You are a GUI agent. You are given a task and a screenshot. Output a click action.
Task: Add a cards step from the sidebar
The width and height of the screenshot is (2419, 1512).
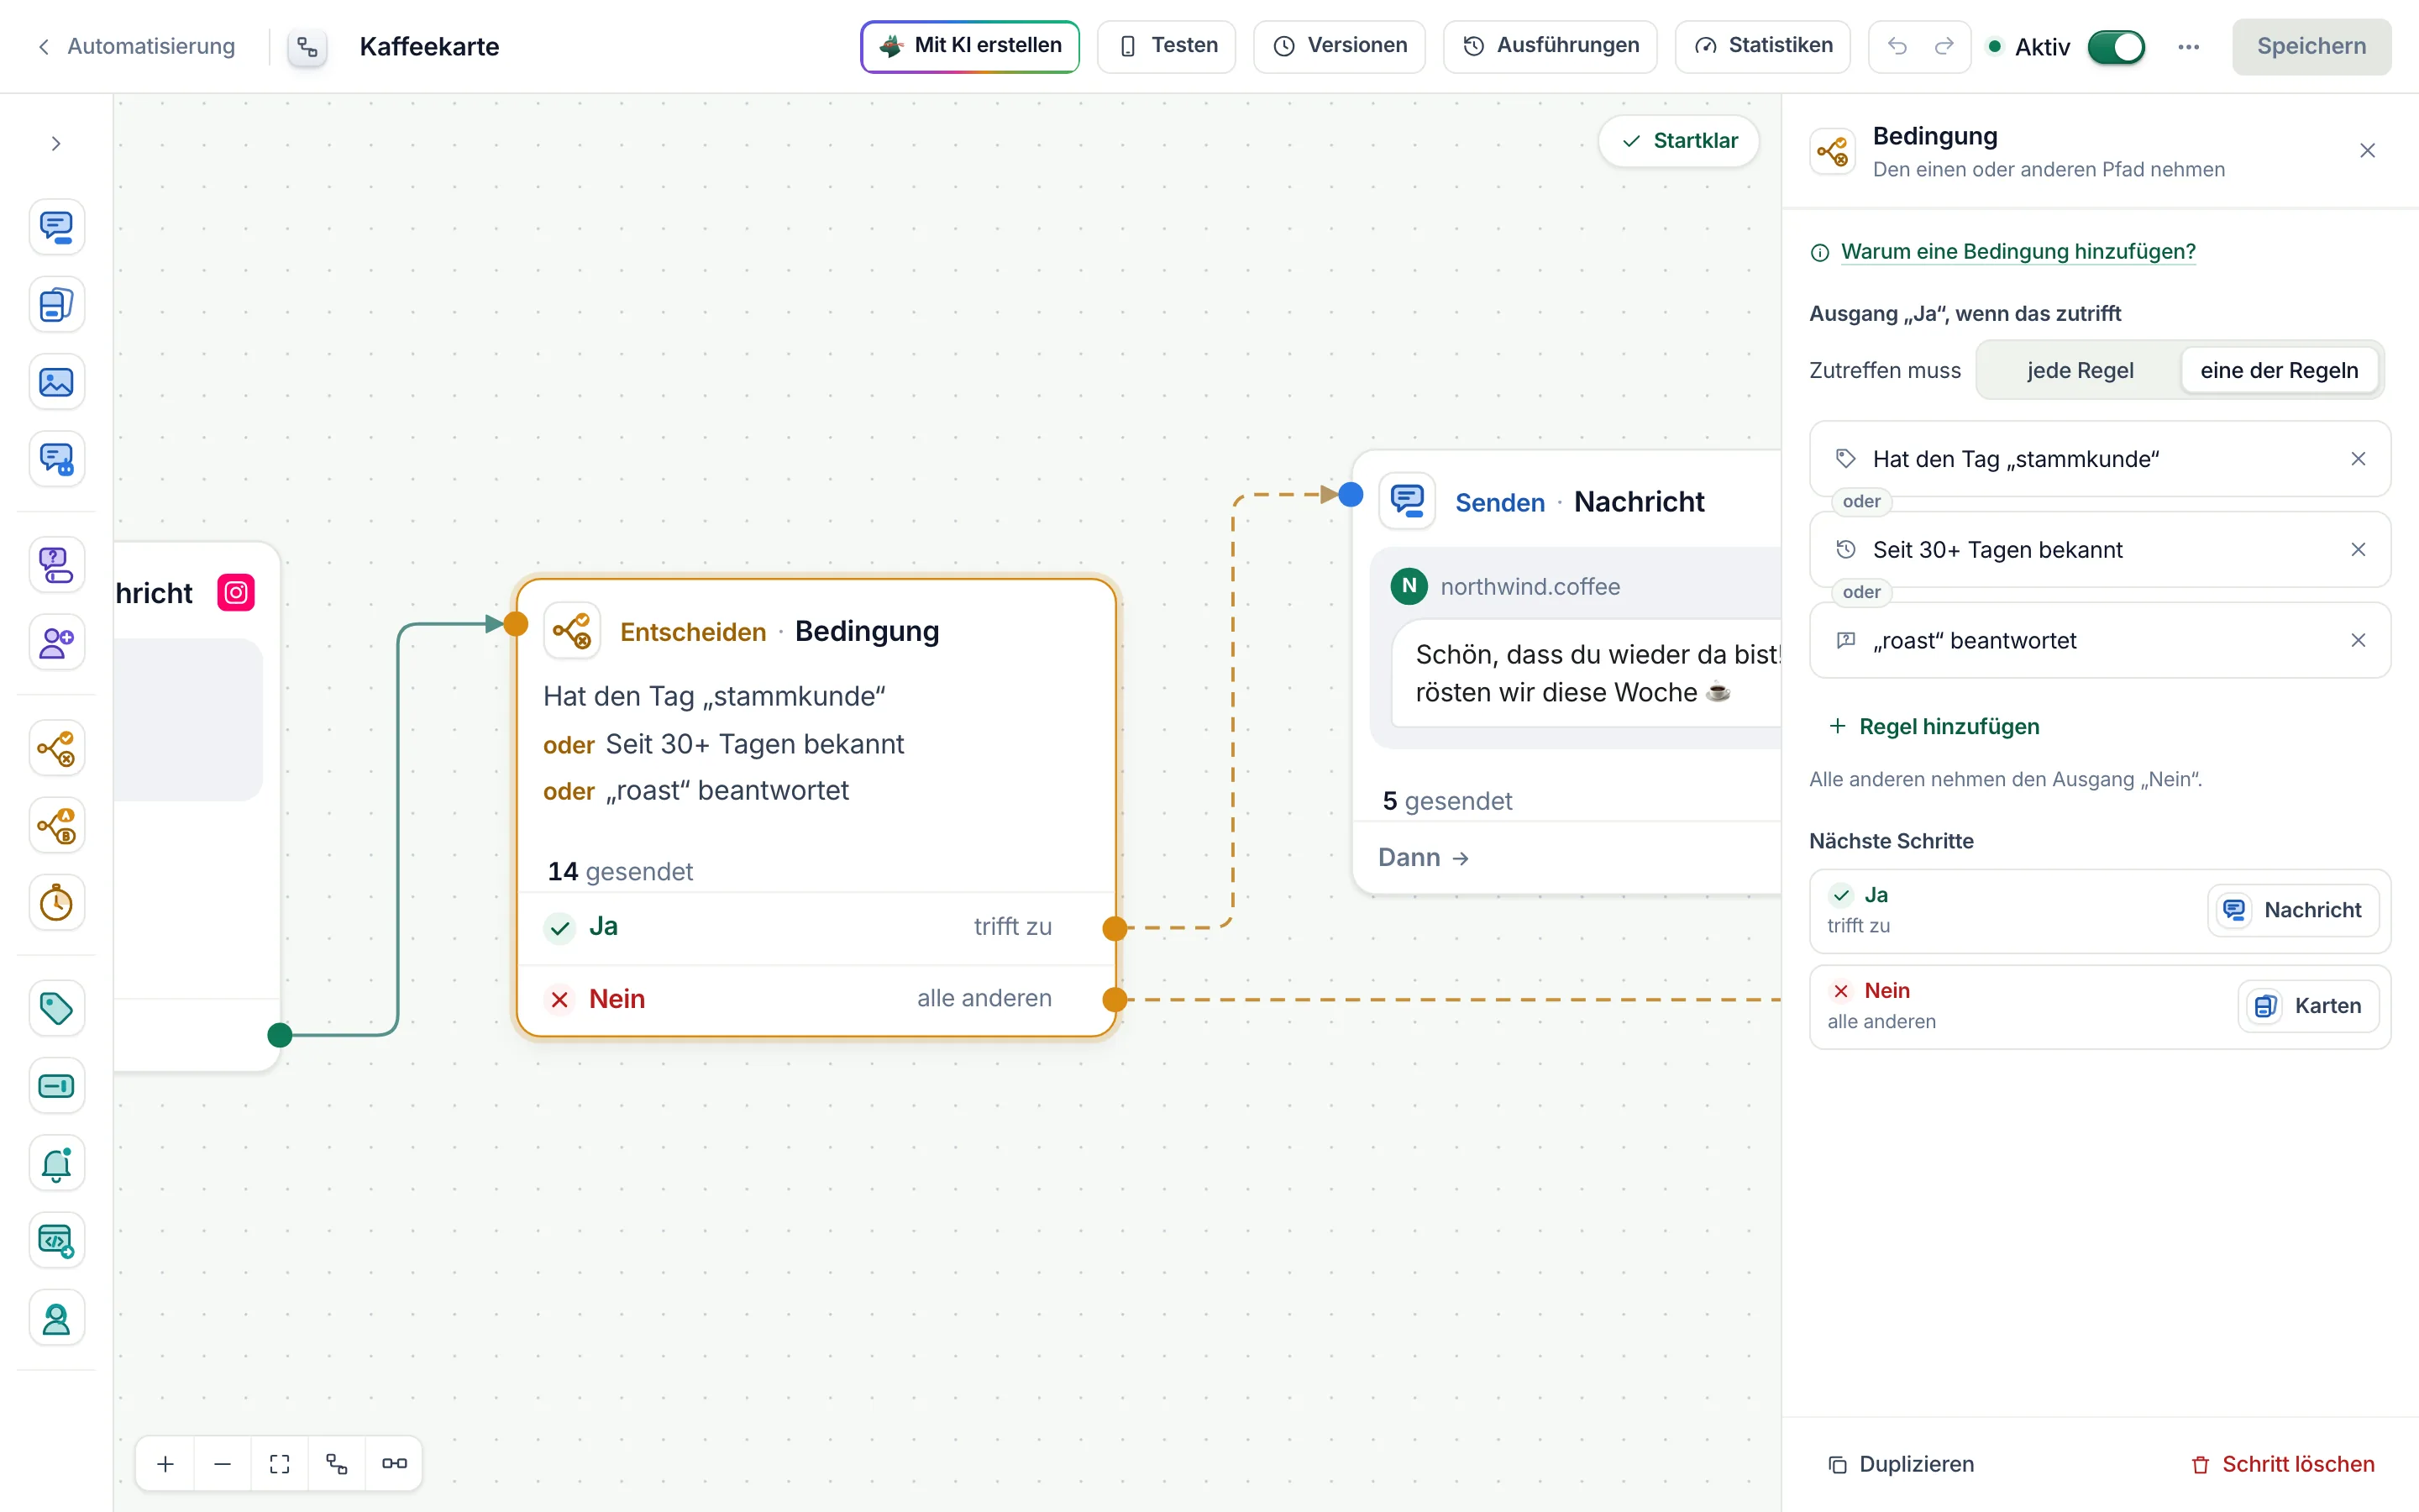(x=56, y=304)
